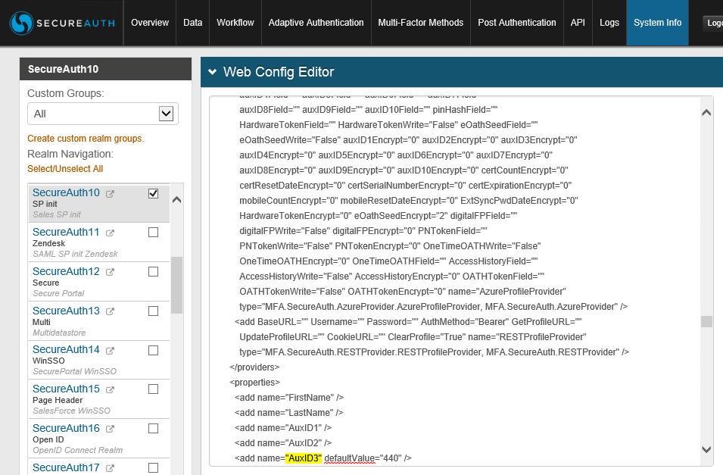Click the add name="AuxID1" line
Viewport: 723px width, 475px height.
283,428
